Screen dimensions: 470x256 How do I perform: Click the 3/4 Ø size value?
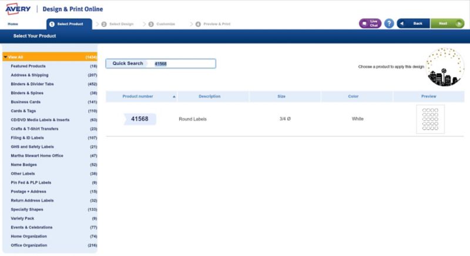tap(285, 119)
